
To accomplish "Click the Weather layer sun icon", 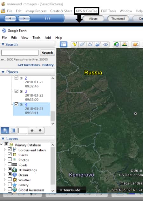I will pyautogui.click(x=15, y=180).
